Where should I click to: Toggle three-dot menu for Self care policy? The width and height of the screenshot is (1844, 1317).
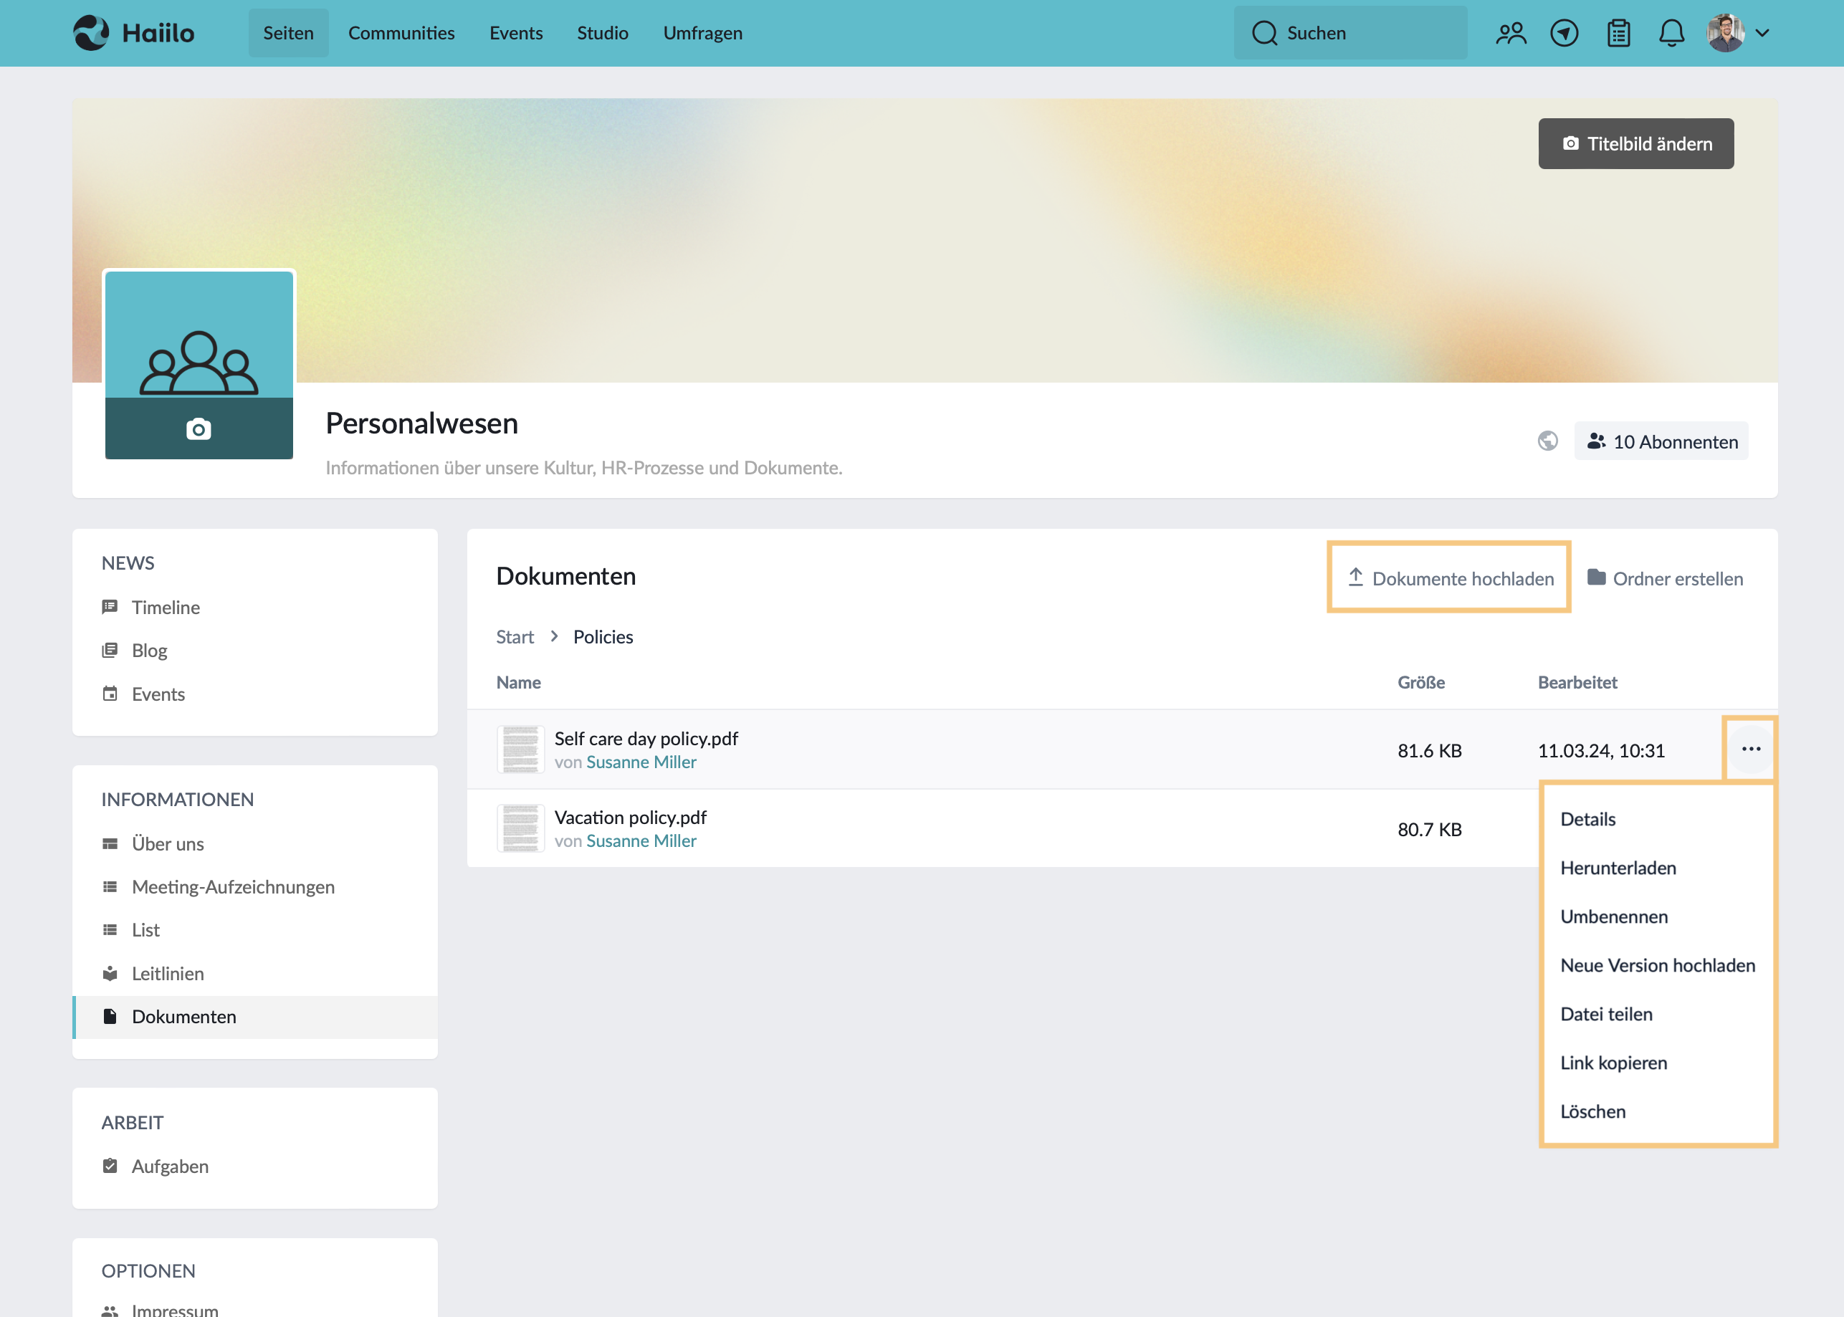[1751, 749]
